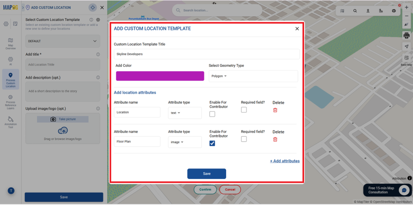Open info icon next to Upload image/logo
Image resolution: width=413 pixels, height=205 pixels.
98,109
